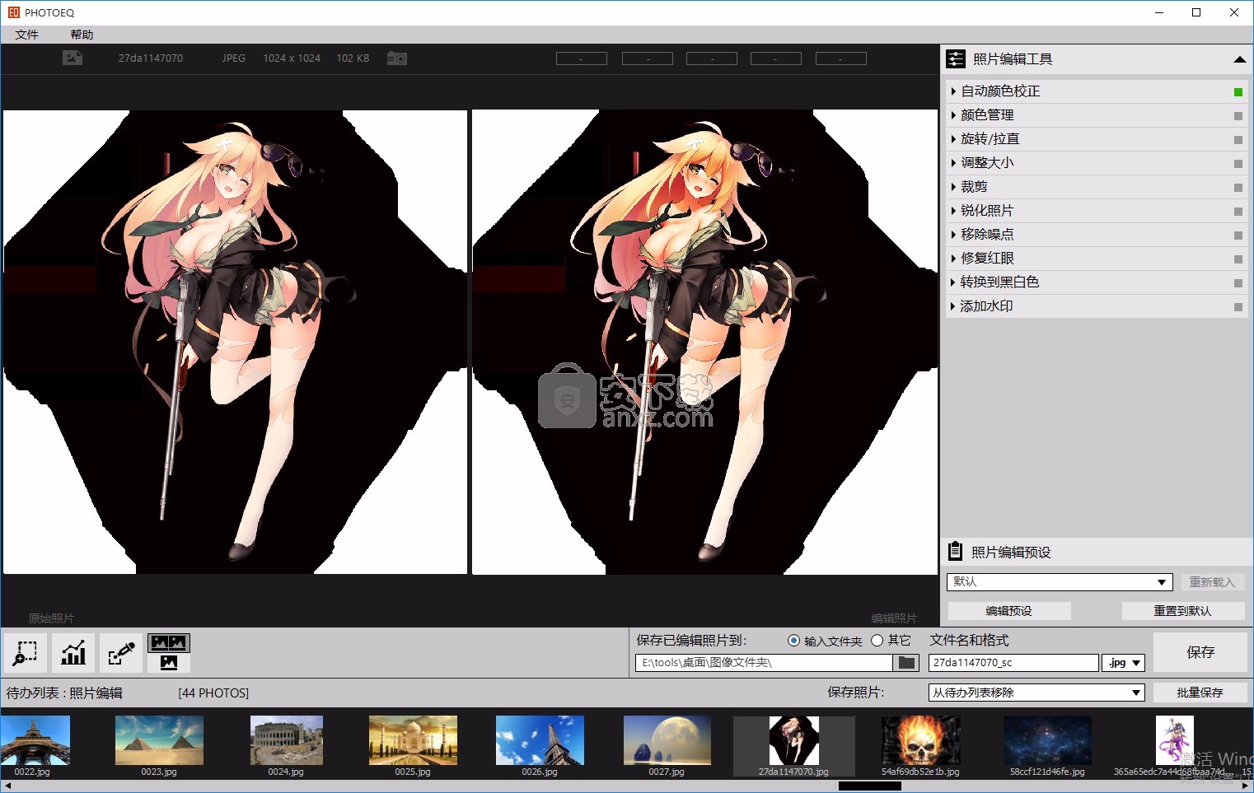Toggle the 颜色管理 status indicator
The height and width of the screenshot is (793, 1254).
point(1238,115)
